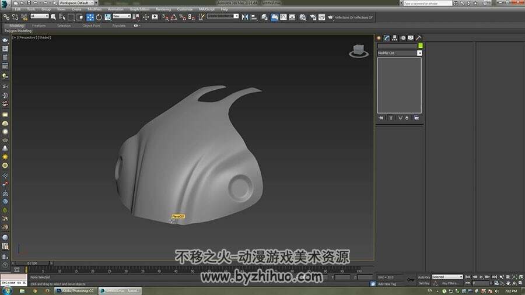Toggle the Auto Key button
525x295 pixels.
click(x=424, y=278)
